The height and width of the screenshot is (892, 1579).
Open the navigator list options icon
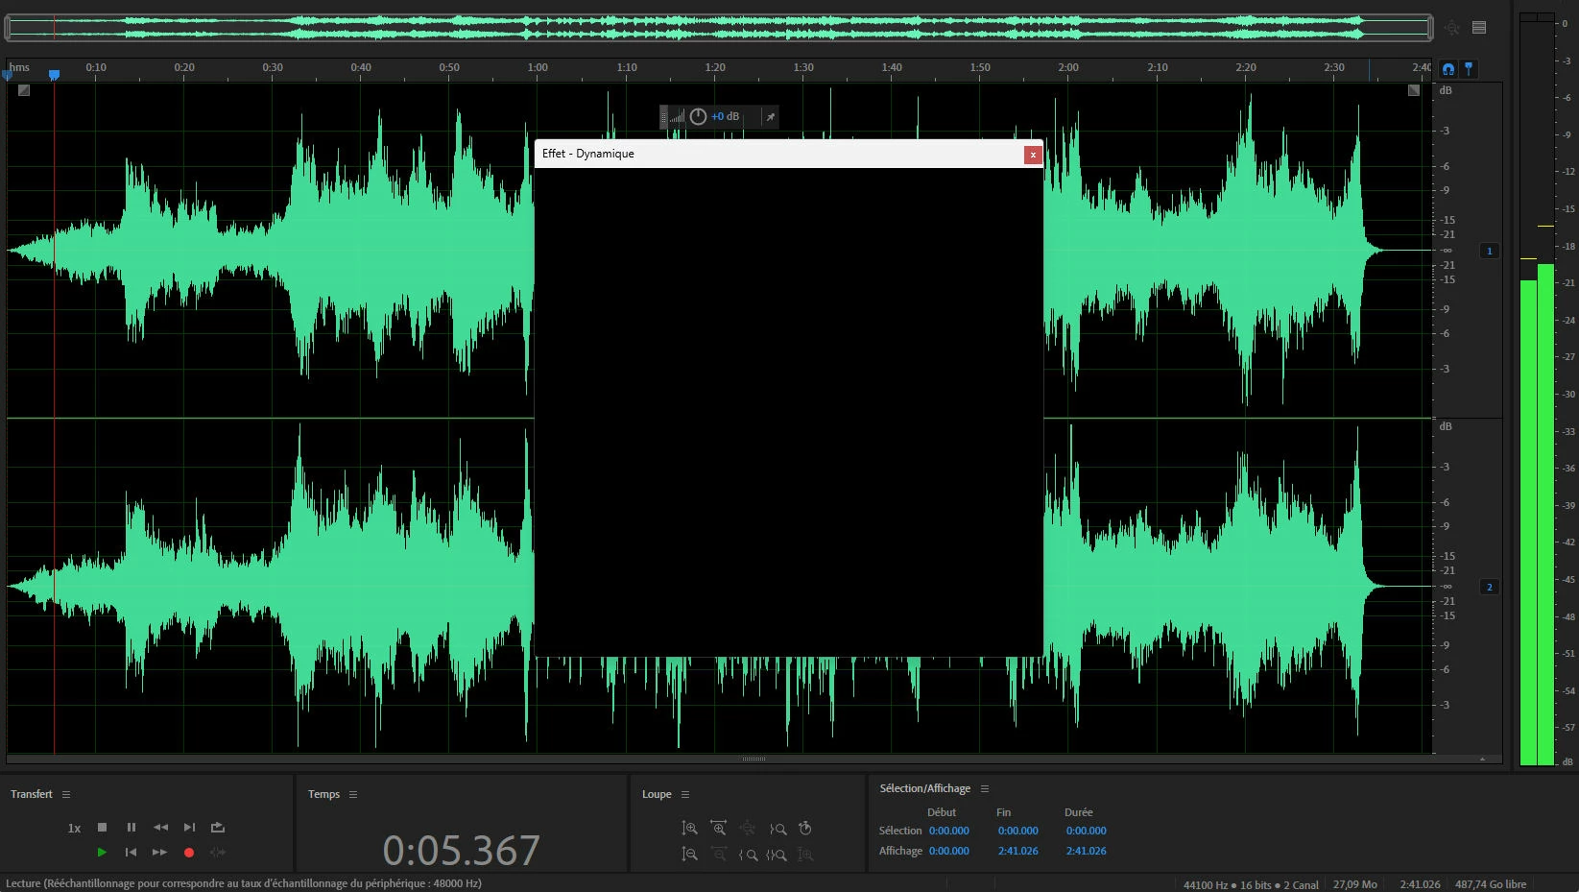click(x=1479, y=28)
